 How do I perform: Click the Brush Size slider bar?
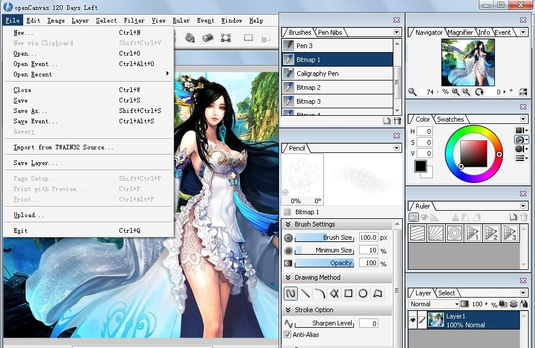pos(324,237)
